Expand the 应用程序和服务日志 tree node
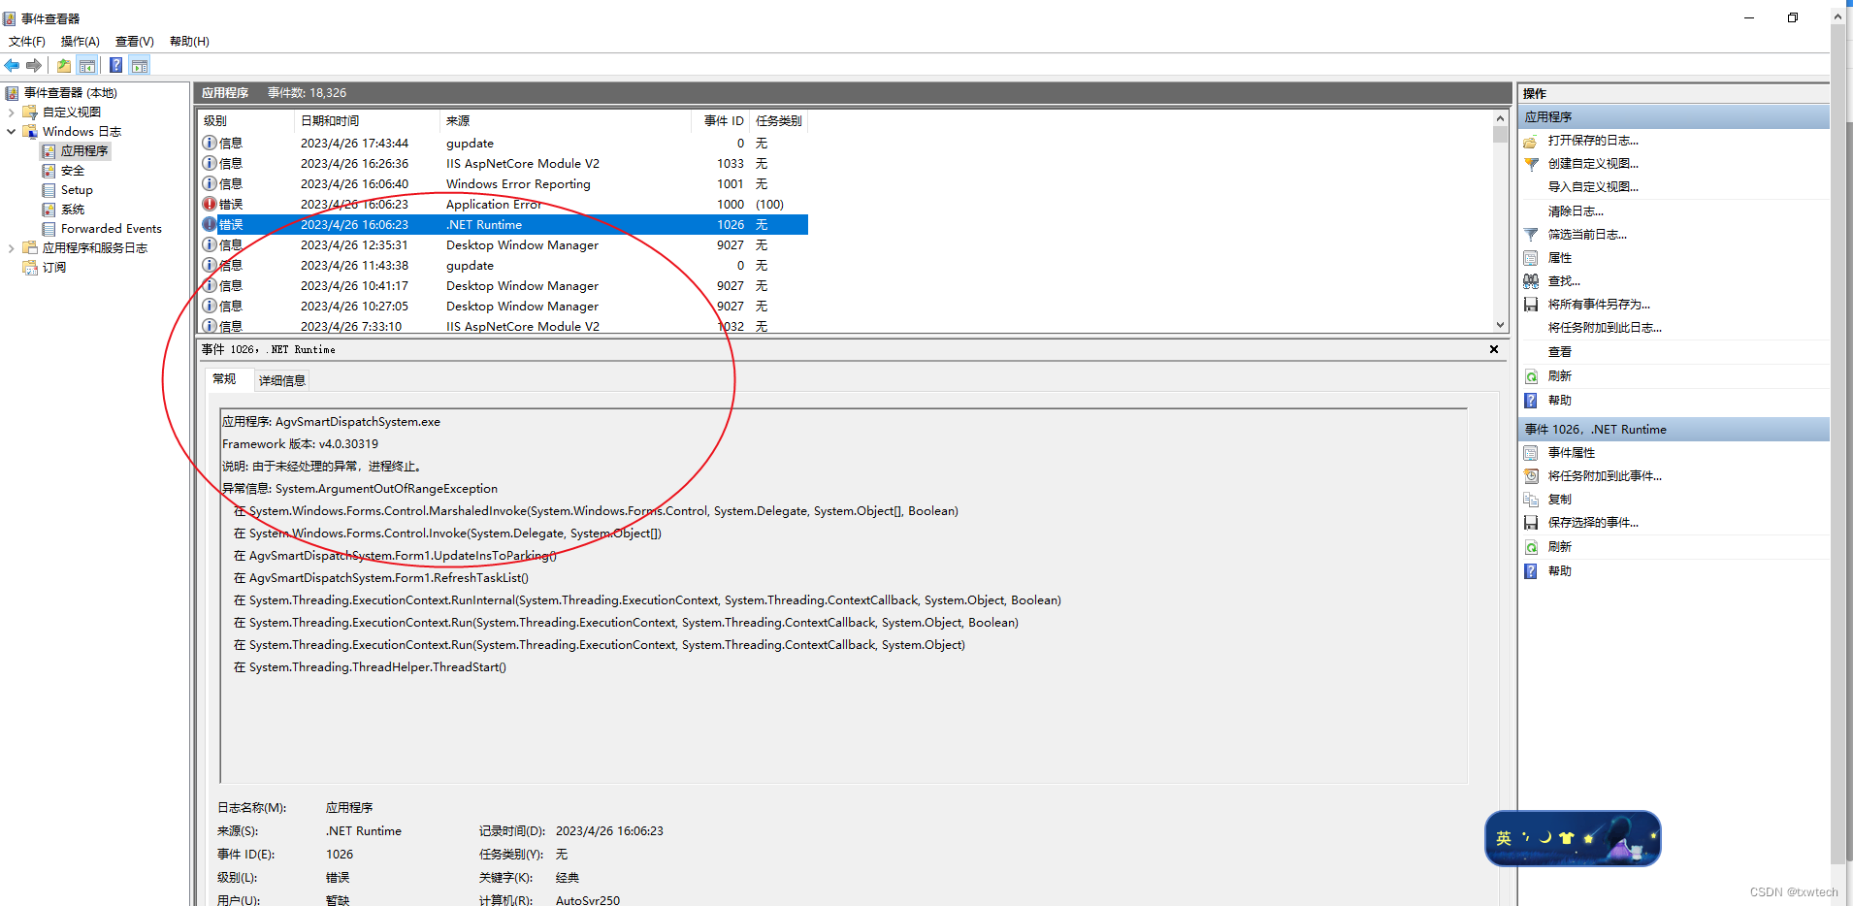 coord(11,248)
